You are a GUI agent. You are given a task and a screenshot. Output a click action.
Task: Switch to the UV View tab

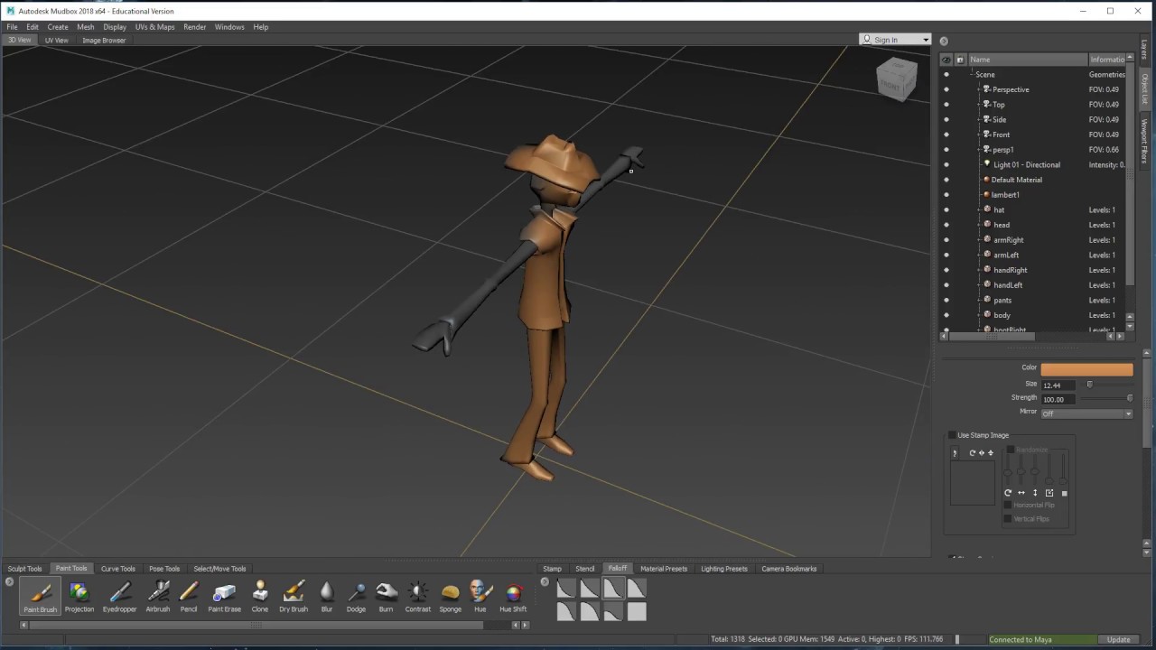pos(56,41)
